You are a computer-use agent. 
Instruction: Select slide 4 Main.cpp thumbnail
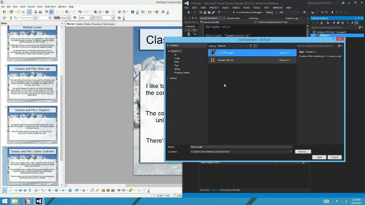coord(32,83)
